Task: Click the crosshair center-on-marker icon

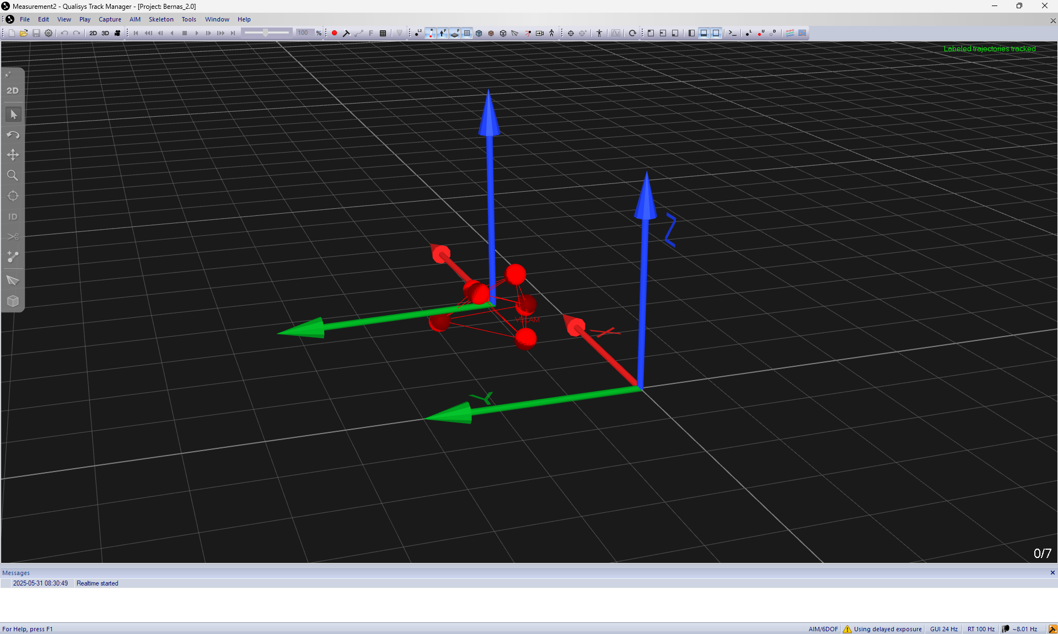Action: coord(571,33)
